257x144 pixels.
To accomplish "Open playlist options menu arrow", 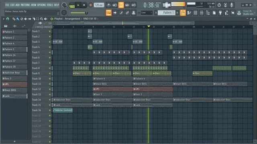I will coord(4,19).
